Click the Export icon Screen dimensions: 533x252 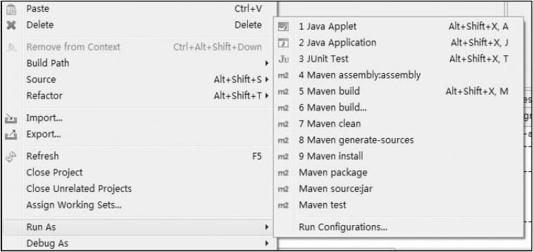point(11,135)
